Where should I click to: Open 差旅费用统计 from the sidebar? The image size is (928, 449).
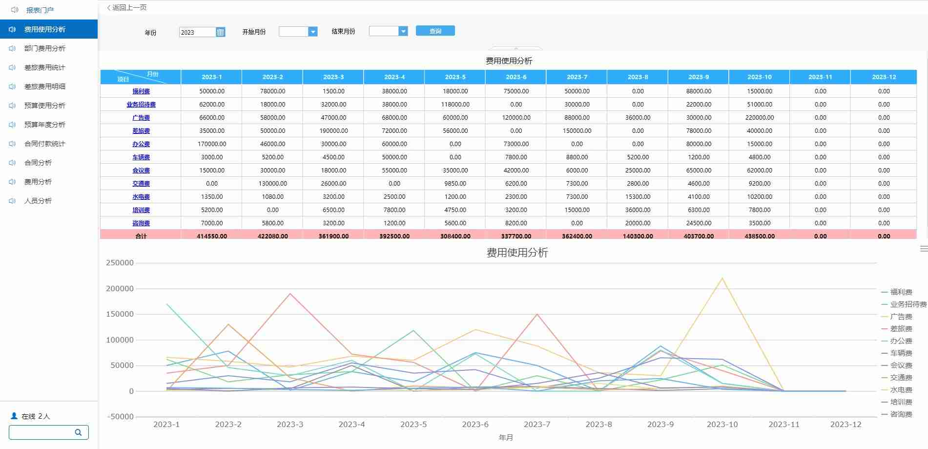tap(44, 67)
